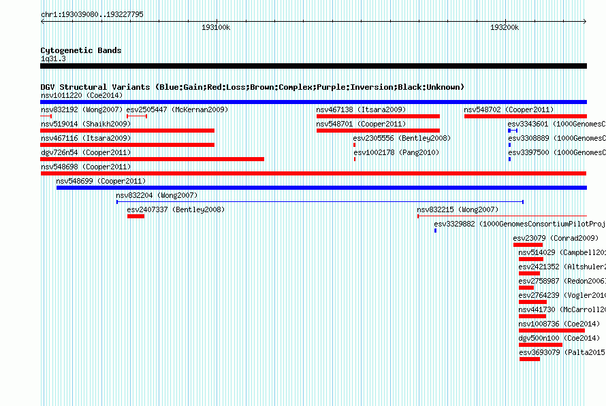606x406 pixels.
Task: Click the Cytogenetic Bands track title
Action: [81, 50]
